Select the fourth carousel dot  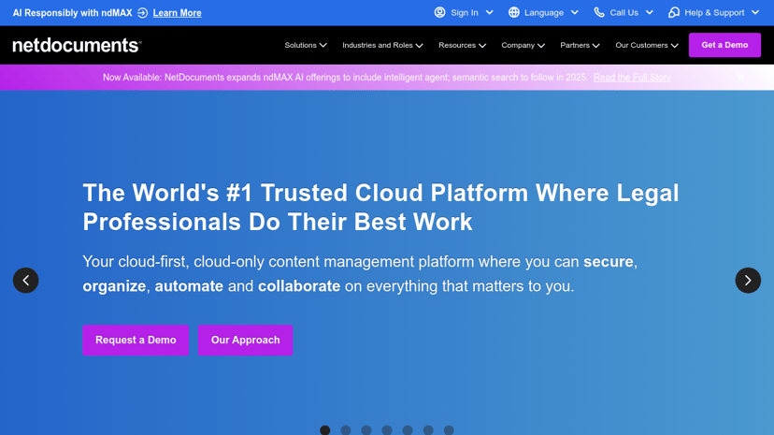[x=387, y=430]
